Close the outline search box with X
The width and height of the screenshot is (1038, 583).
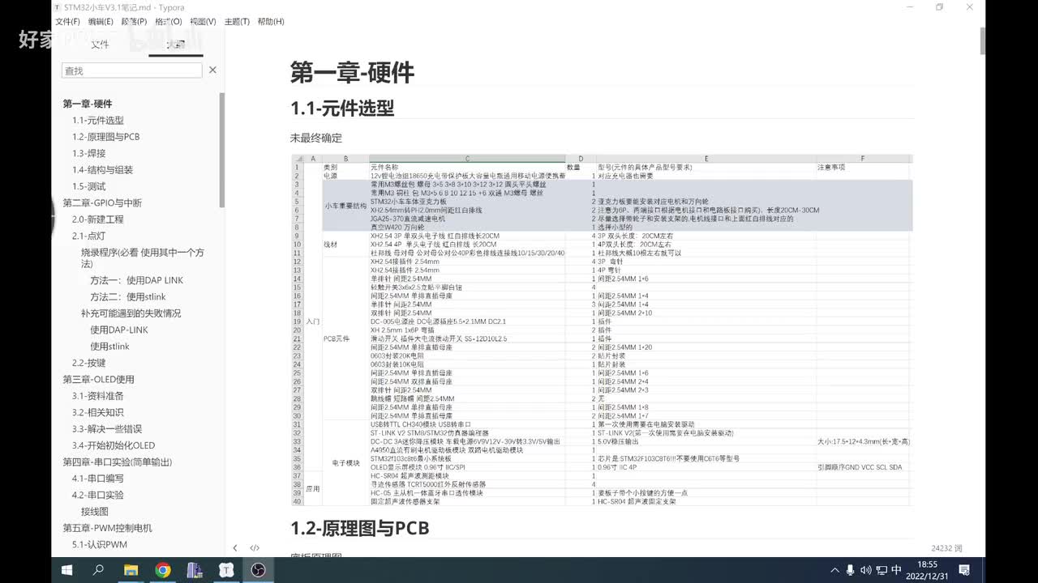(x=212, y=70)
